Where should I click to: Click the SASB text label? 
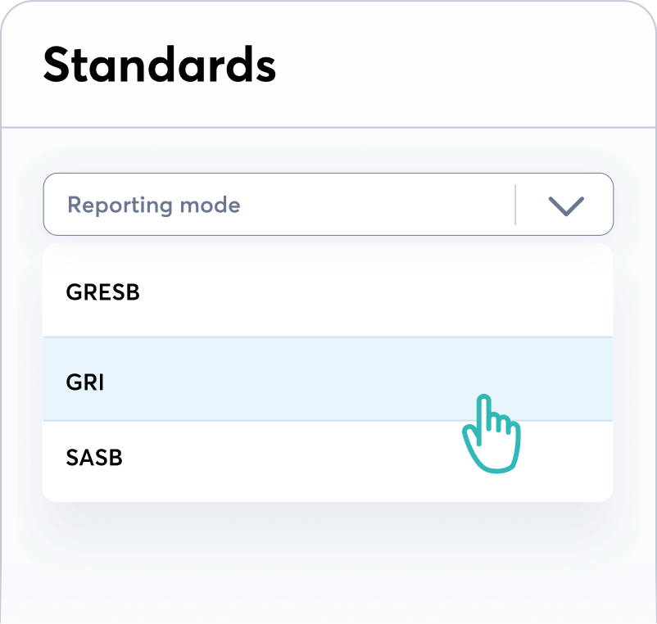[x=94, y=458]
